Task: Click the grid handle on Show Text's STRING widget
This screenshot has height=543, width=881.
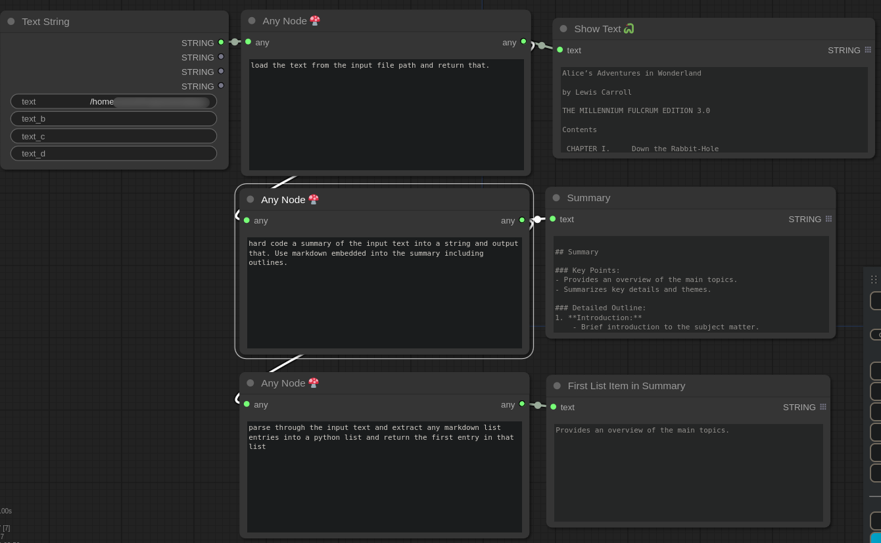Action: (867, 50)
